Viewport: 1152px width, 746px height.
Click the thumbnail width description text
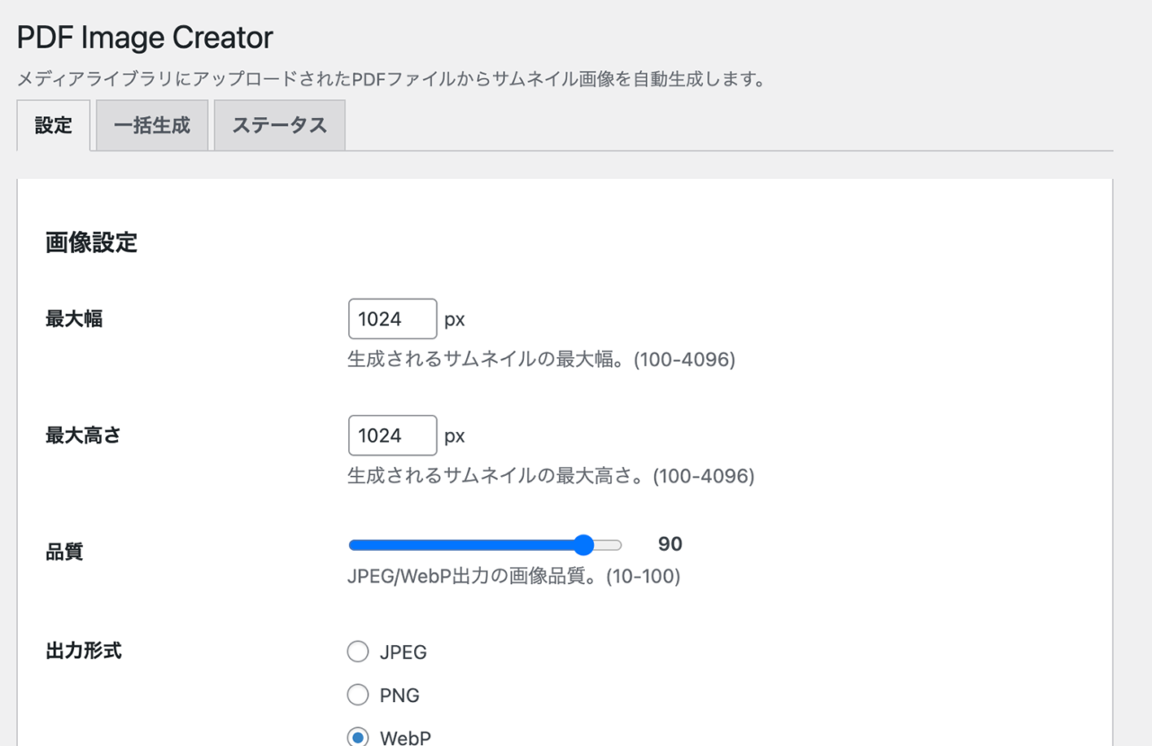pos(543,359)
